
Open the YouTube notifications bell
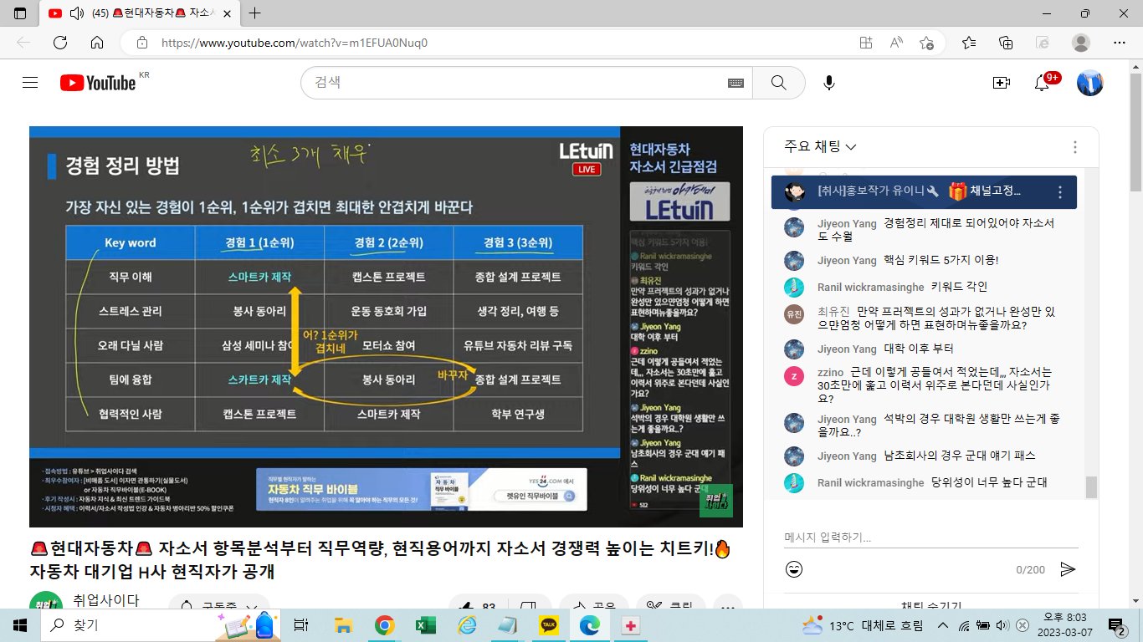pos(1043,83)
